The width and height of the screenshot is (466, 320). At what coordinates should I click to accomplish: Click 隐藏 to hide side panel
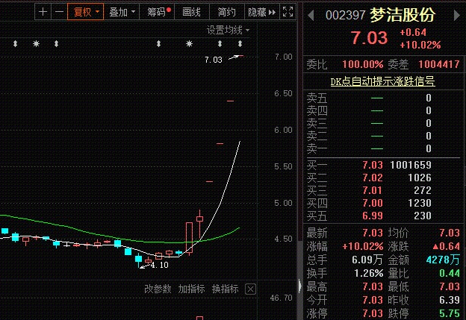[262, 12]
